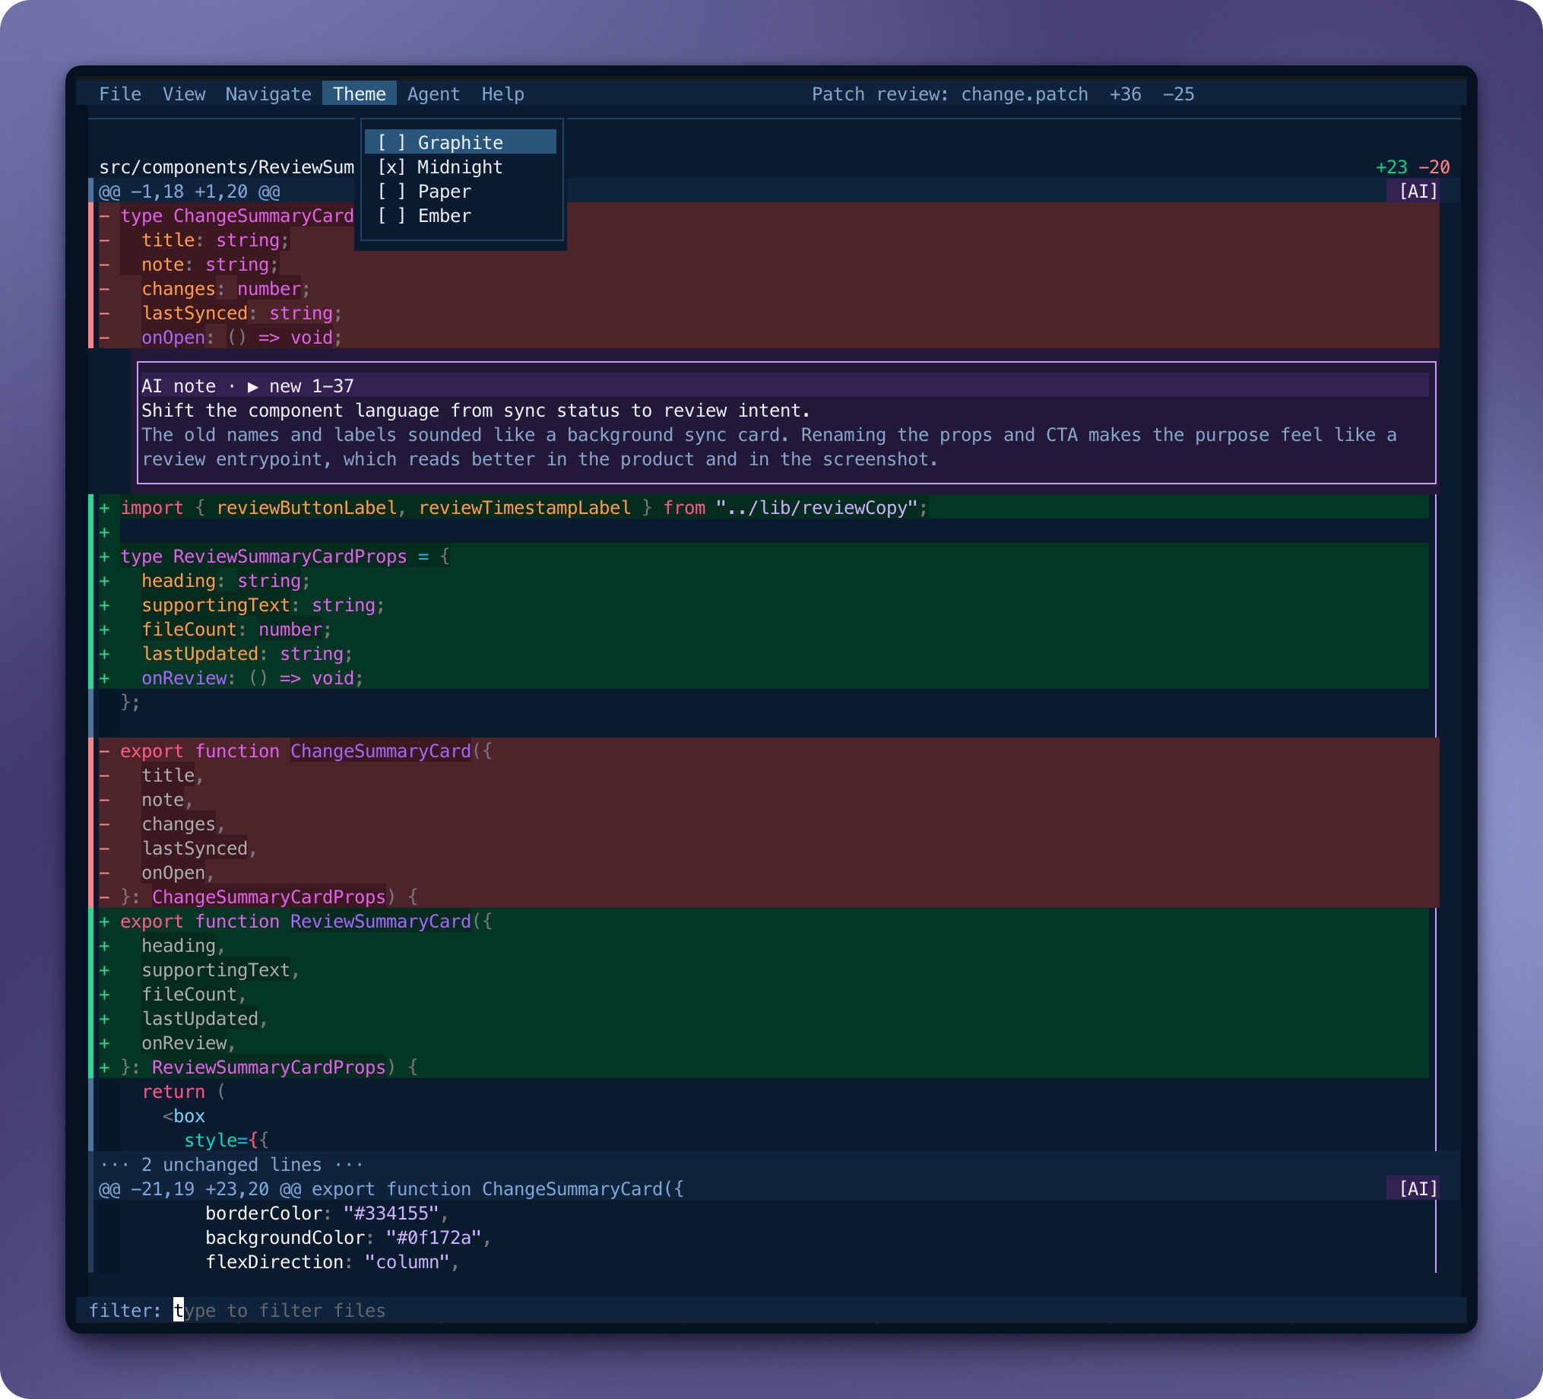Click the src/components/ReviewSum file path
The height and width of the screenshot is (1399, 1543).
coord(227,167)
